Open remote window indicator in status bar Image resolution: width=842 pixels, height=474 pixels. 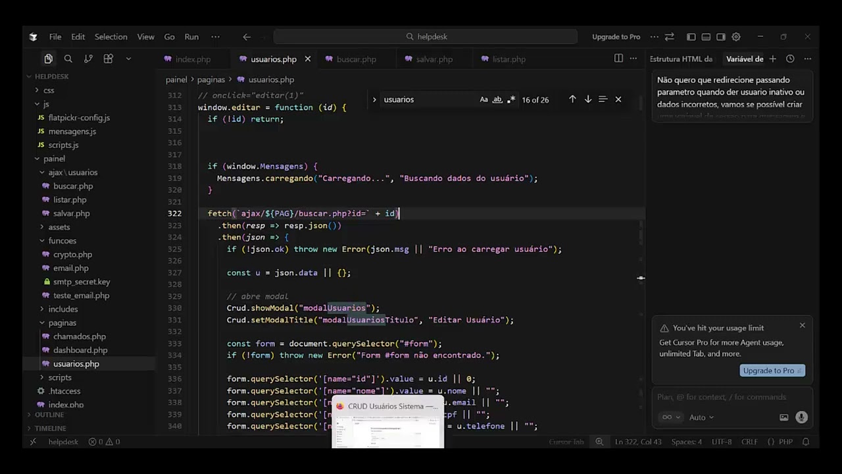tap(34, 442)
